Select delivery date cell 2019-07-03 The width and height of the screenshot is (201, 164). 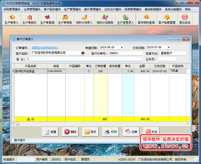tap(160, 71)
